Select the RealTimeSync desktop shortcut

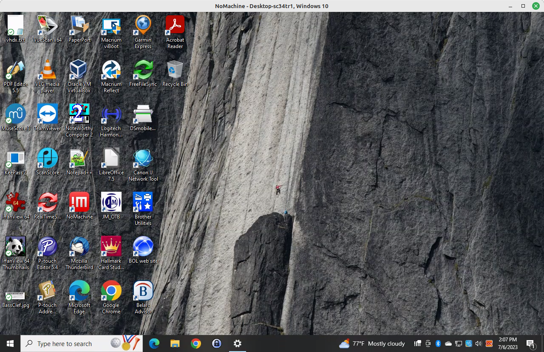48,206
